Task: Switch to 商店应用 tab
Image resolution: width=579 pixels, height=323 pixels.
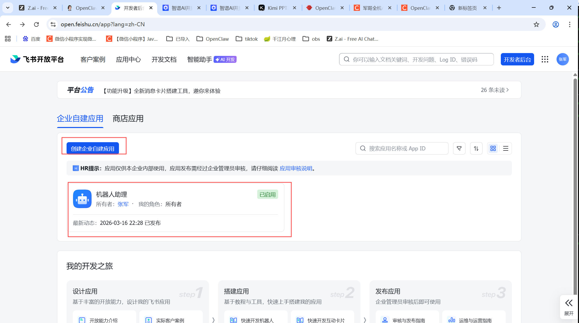Action: [128, 119]
